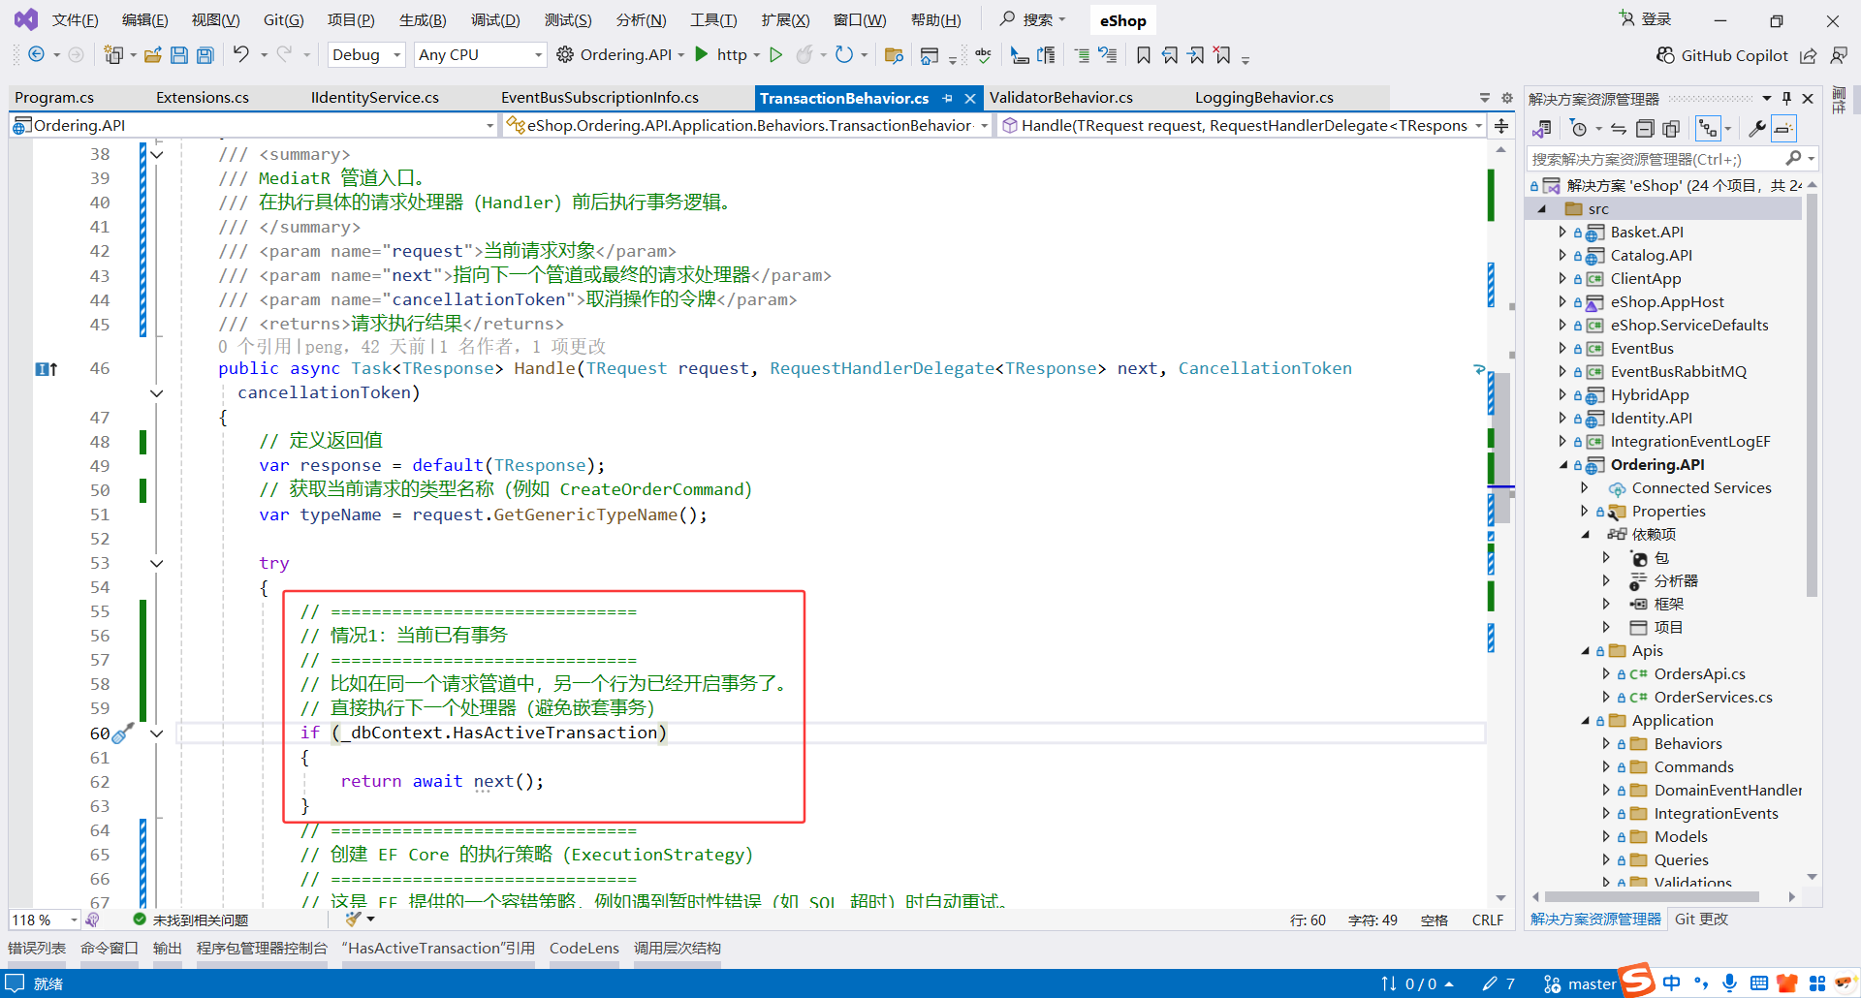Collapse the if block on line 60
The height and width of the screenshot is (998, 1861).
[x=157, y=733]
